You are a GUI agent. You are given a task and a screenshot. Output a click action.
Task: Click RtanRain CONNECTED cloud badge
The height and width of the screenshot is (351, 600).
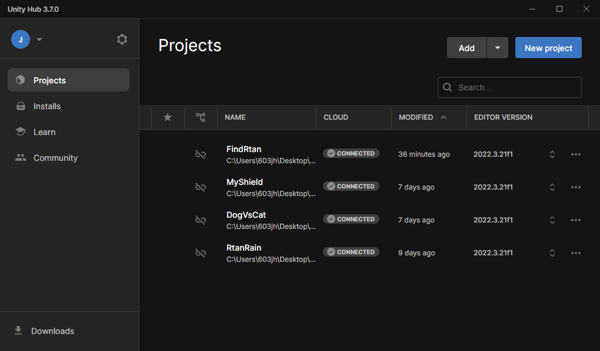[x=351, y=252]
